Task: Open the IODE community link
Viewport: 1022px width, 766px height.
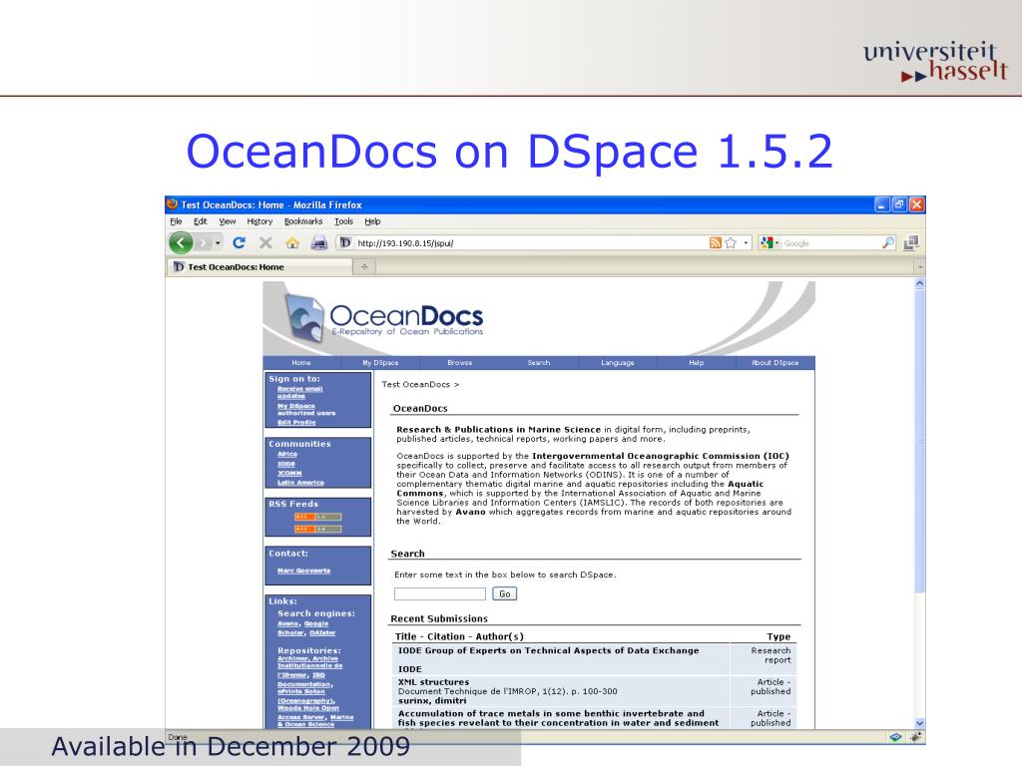Action: (x=286, y=464)
